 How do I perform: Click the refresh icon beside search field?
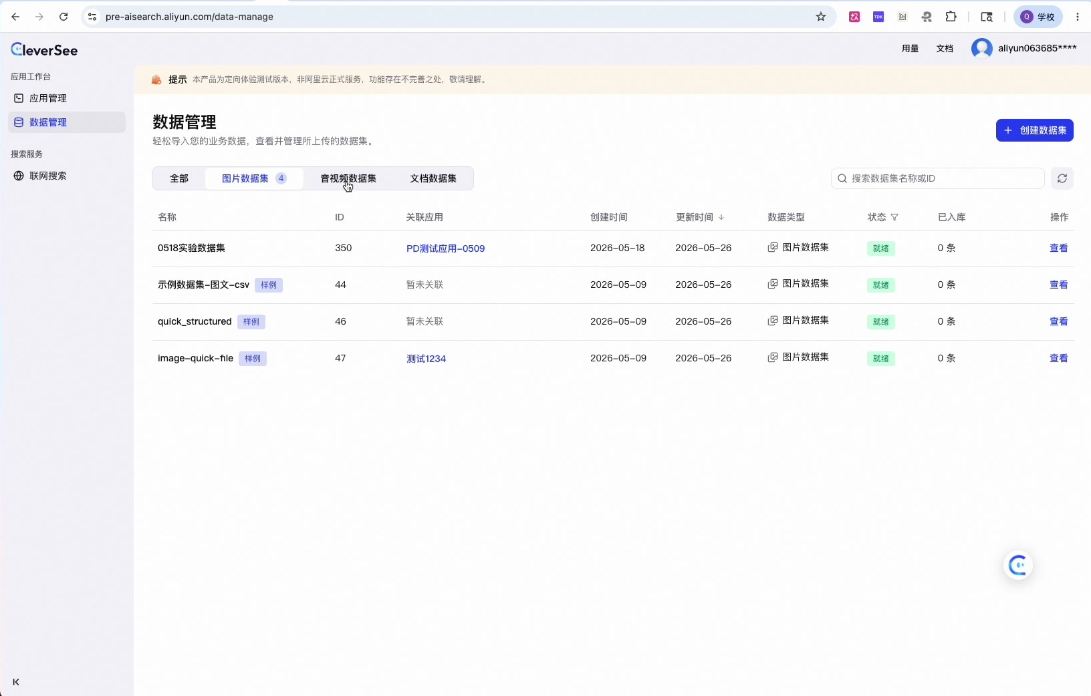coord(1062,178)
